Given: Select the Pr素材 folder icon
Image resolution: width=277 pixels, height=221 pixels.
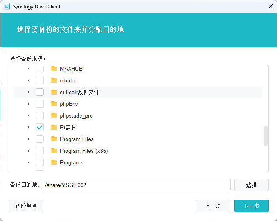Looking at the screenshot, I should tap(54, 127).
